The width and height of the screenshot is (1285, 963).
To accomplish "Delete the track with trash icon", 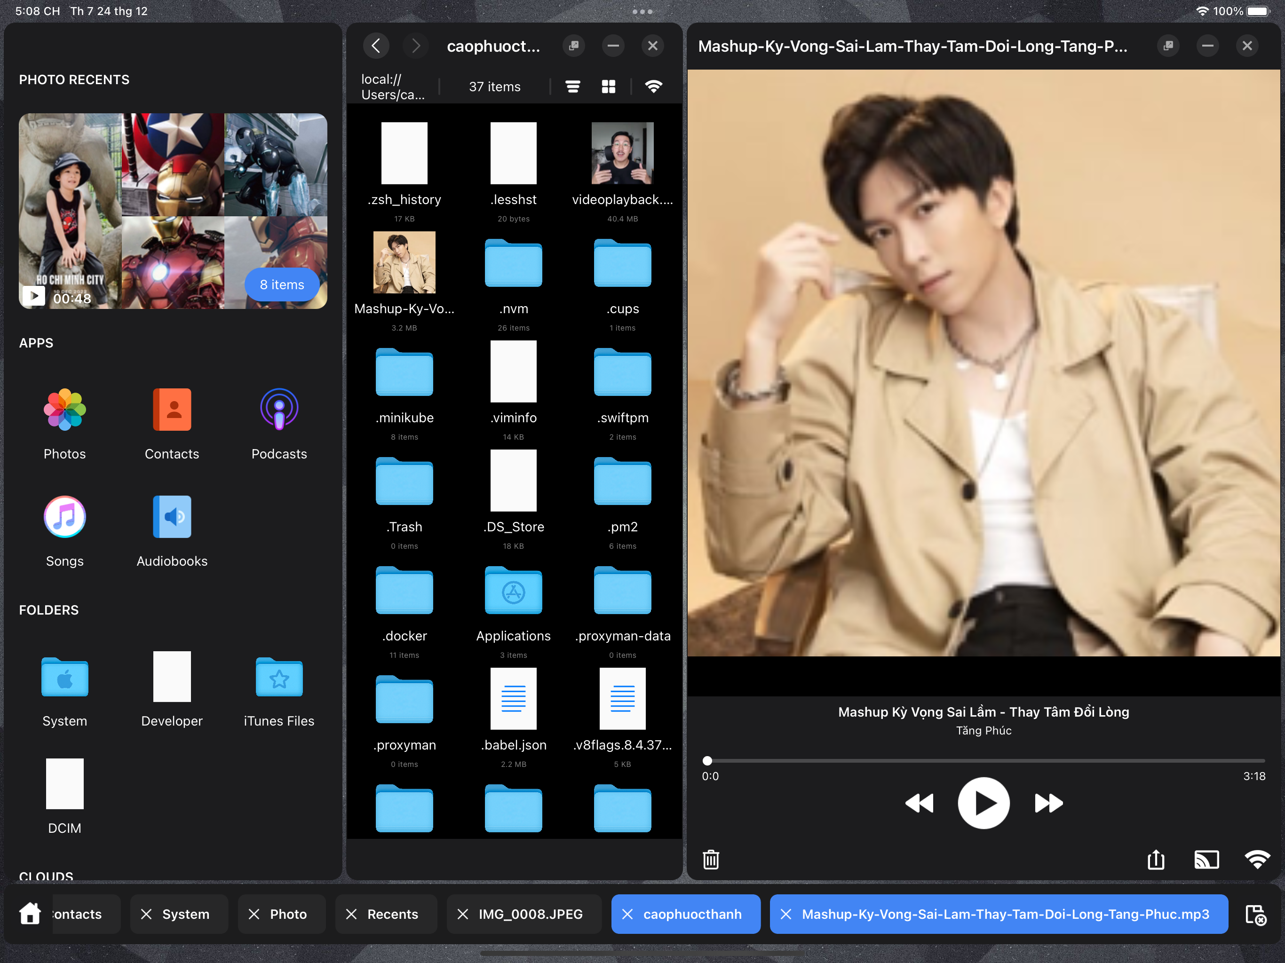I will tap(711, 860).
